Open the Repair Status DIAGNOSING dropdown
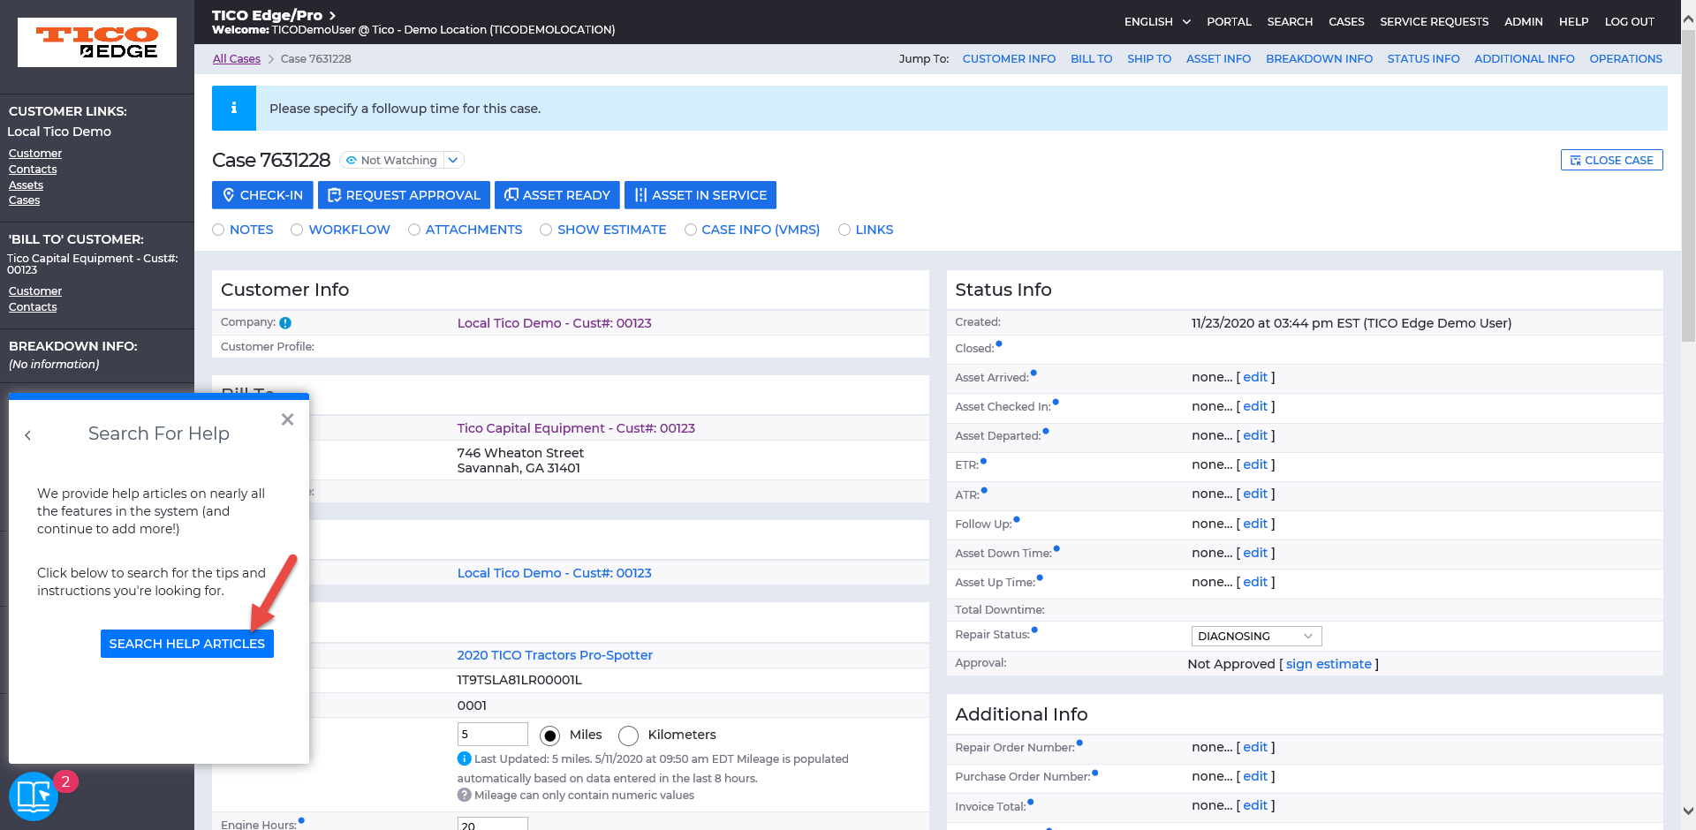Image resolution: width=1696 pixels, height=830 pixels. click(1256, 636)
